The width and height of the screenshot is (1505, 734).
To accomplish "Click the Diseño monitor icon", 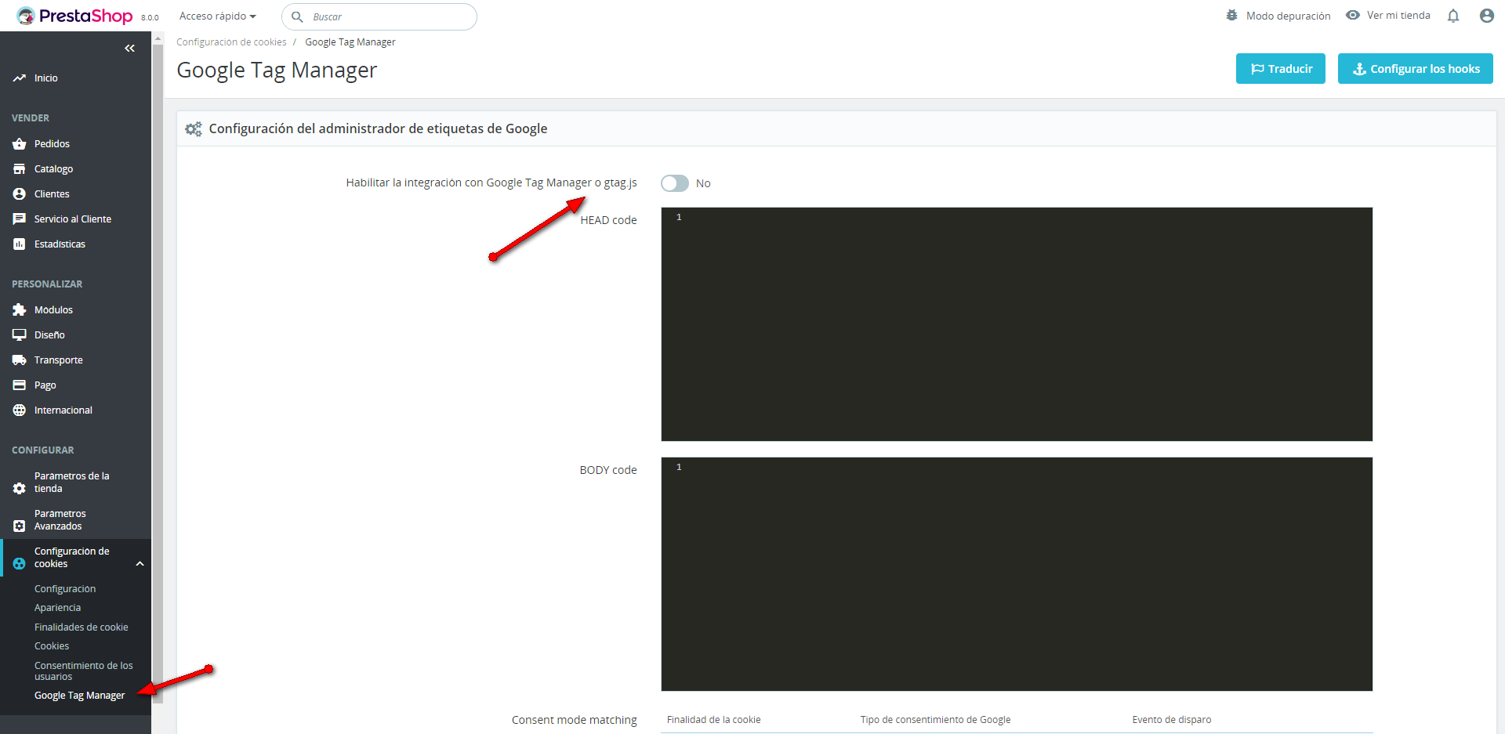I will point(20,335).
